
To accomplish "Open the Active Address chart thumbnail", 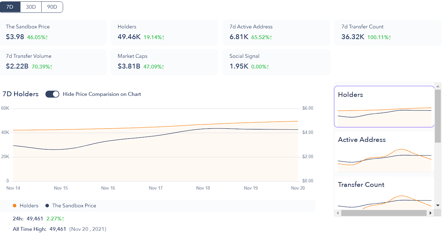I will click(x=384, y=152).
